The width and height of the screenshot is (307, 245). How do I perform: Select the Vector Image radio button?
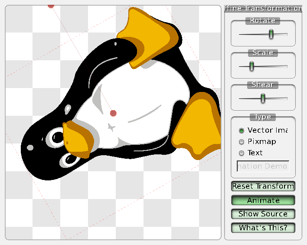[x=242, y=131]
